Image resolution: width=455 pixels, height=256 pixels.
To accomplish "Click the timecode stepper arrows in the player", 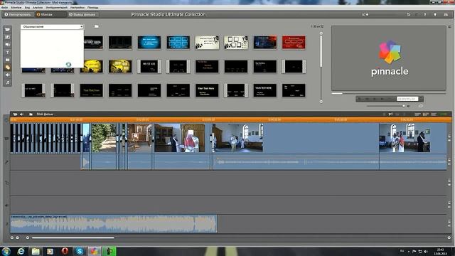I will click(421, 99).
